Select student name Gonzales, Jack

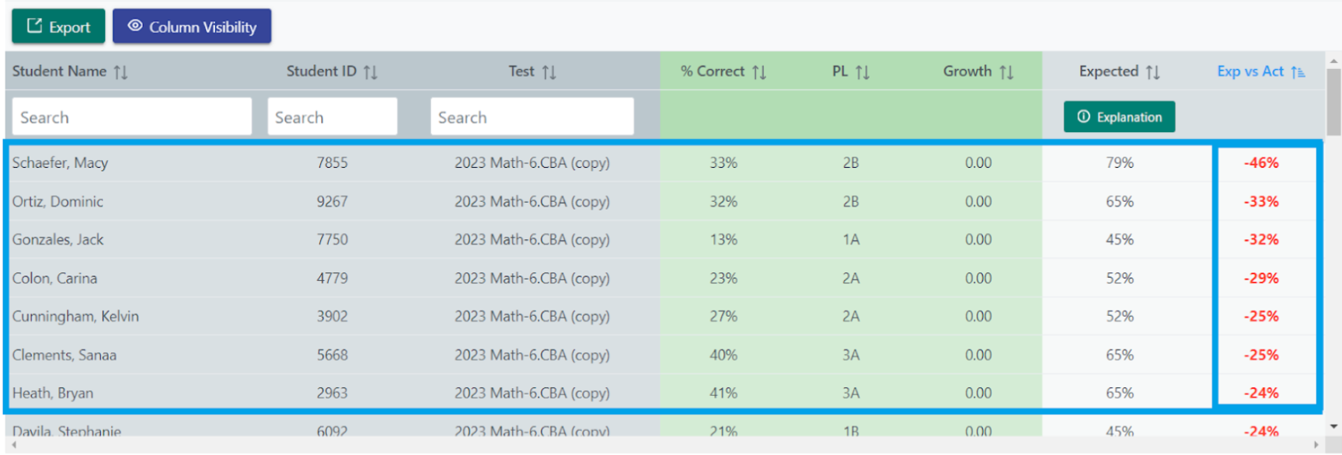pyautogui.click(x=58, y=240)
